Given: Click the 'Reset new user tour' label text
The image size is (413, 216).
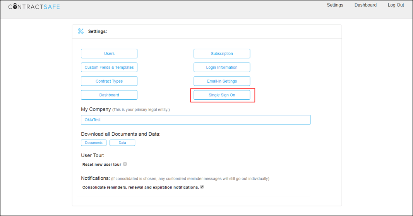Looking at the screenshot, I should click(x=102, y=165).
